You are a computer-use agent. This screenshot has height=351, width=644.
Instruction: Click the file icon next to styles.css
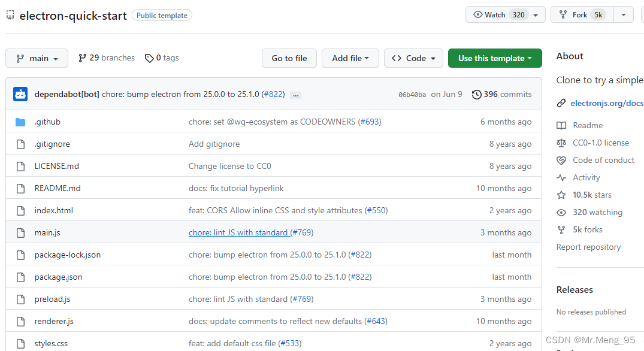(x=20, y=344)
